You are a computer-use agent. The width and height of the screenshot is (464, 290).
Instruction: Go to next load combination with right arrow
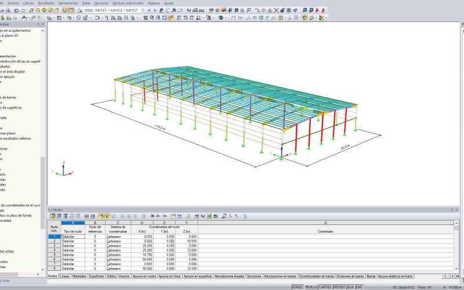click(155, 10)
